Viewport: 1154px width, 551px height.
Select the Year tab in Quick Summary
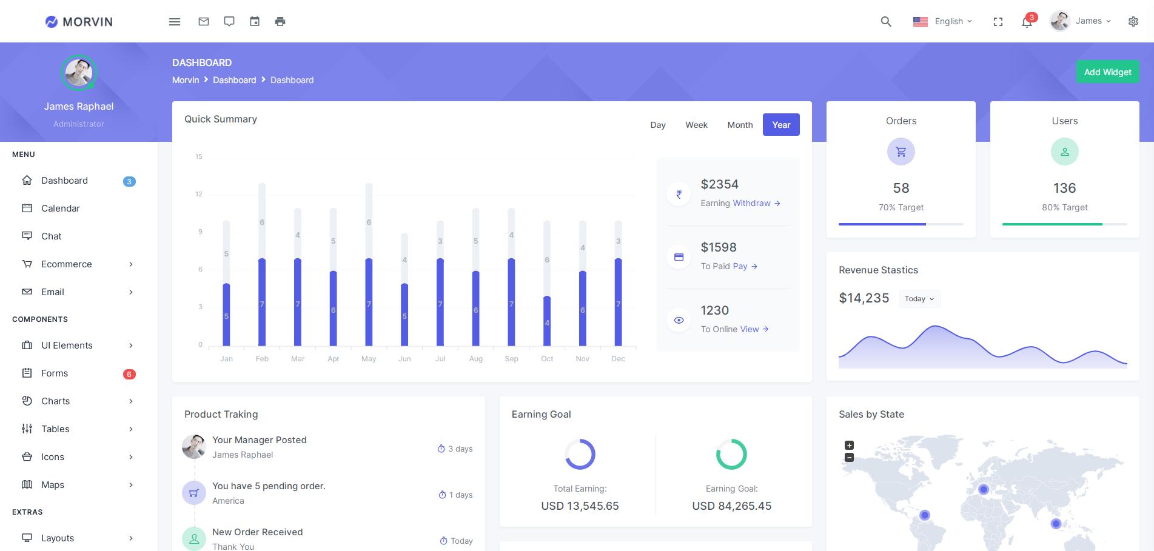[781, 125]
